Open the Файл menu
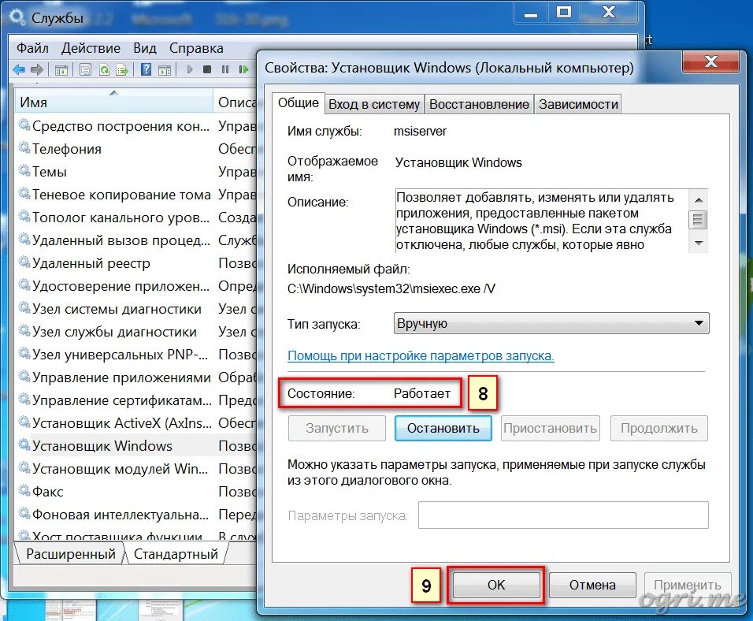753x621 pixels. [32, 48]
